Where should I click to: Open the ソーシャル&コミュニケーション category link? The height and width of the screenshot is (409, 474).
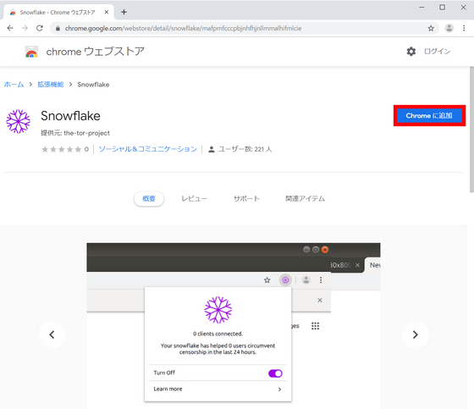point(148,149)
